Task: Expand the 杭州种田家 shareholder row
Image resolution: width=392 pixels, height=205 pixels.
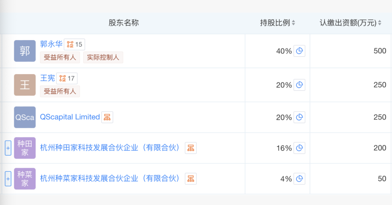Action: (x=8, y=148)
